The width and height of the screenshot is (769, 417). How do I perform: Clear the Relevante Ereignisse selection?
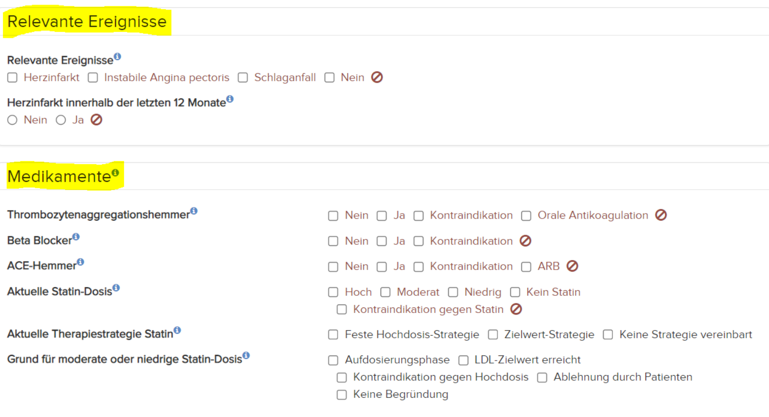pyautogui.click(x=378, y=77)
